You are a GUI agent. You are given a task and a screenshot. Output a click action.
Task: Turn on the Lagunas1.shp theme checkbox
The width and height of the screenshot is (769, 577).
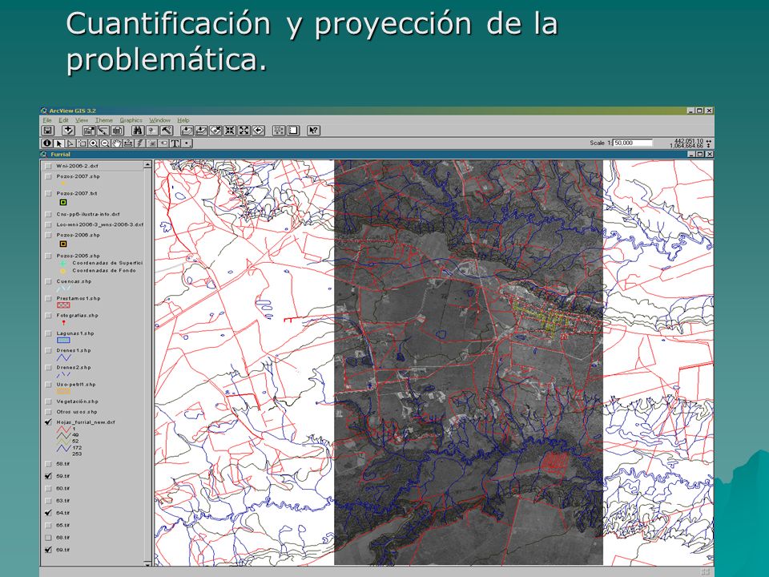pyautogui.click(x=48, y=333)
